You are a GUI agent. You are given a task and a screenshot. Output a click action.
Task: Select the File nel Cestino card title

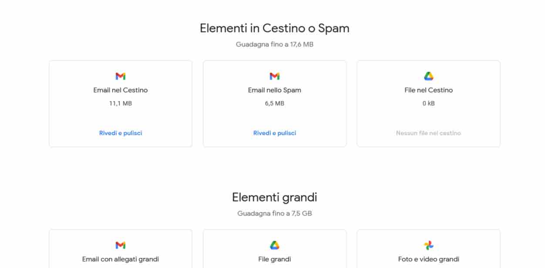(429, 90)
